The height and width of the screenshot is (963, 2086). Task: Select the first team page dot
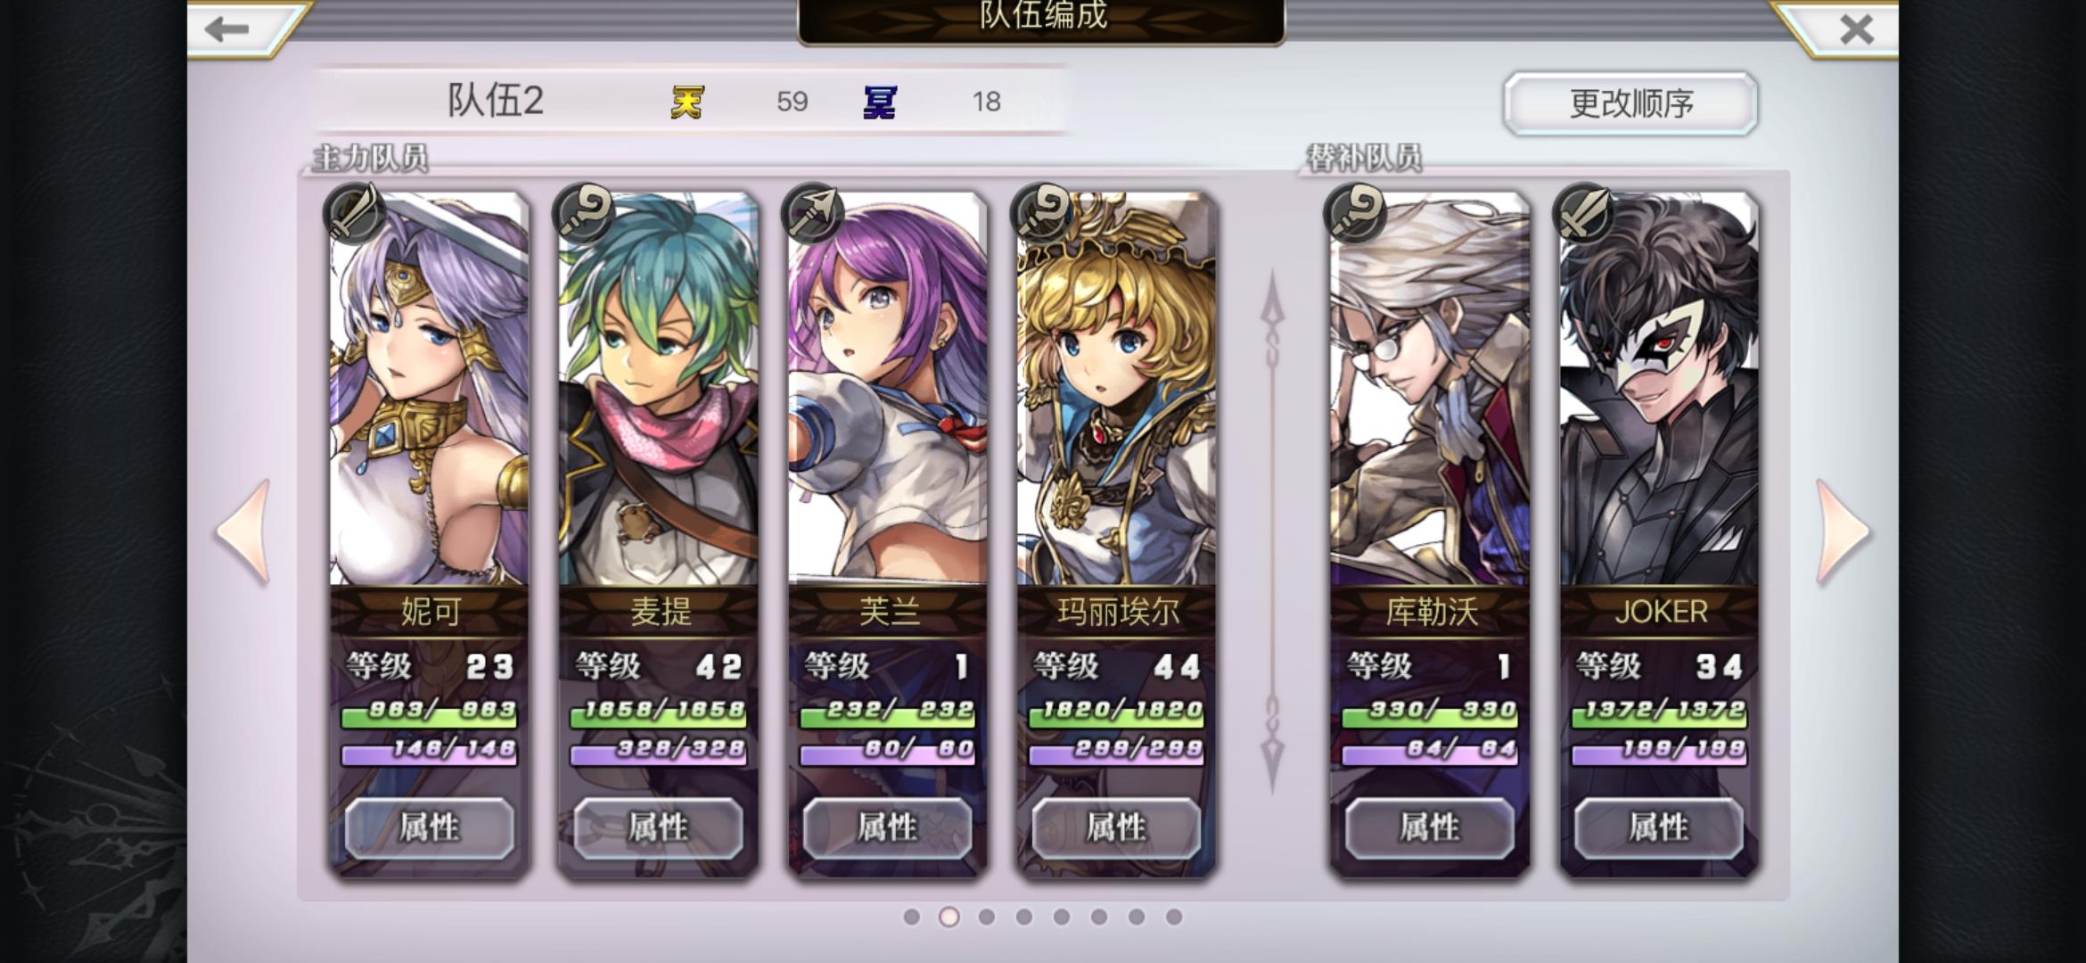tap(911, 917)
